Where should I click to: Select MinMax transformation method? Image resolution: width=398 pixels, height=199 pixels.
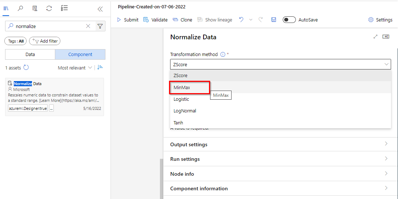click(182, 87)
